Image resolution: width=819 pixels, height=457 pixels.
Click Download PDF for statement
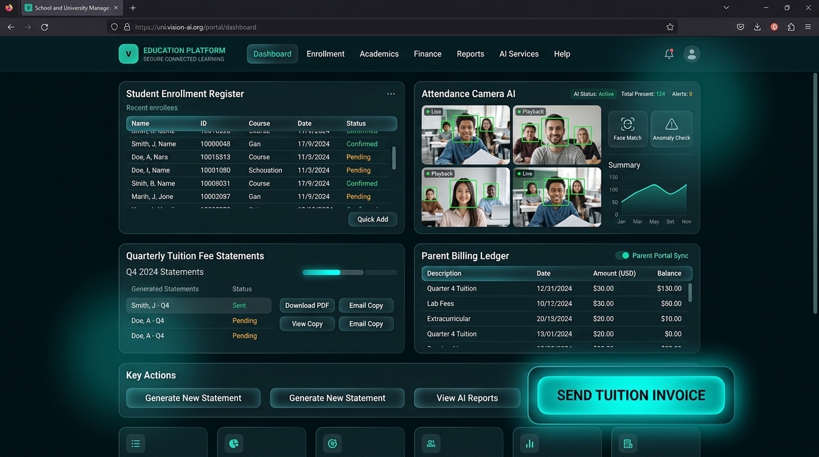pos(307,305)
